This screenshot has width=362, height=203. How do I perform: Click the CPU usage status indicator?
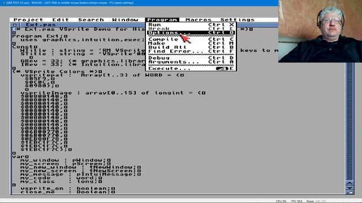(x=281, y=201)
